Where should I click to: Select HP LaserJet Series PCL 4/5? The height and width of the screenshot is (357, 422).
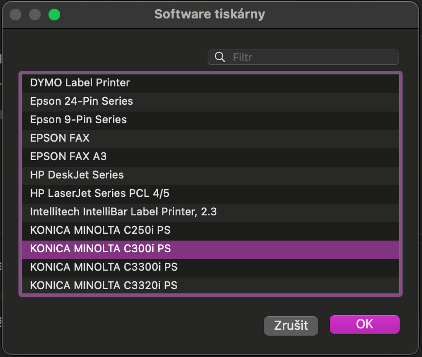click(x=211, y=194)
